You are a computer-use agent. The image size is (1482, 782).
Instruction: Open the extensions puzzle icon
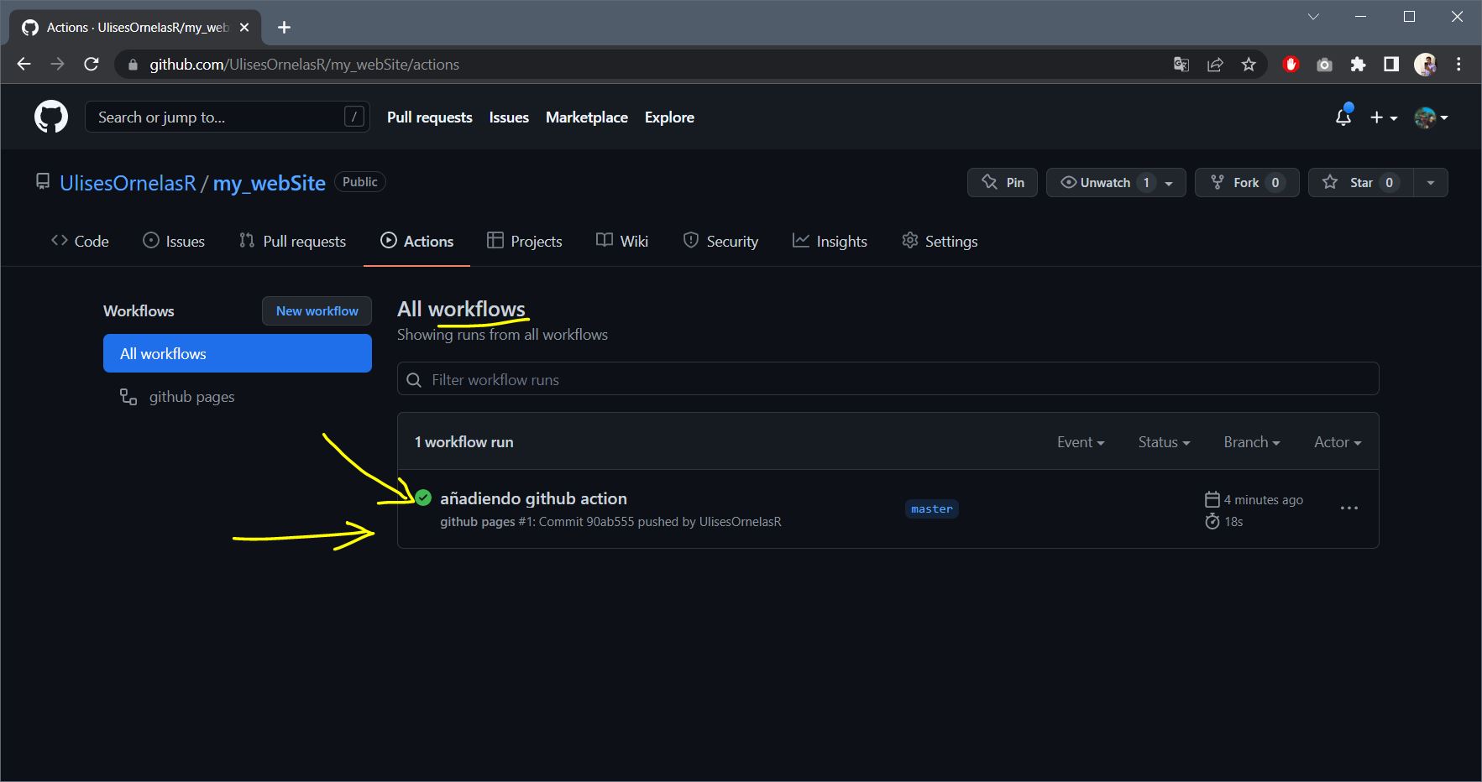1358,65
